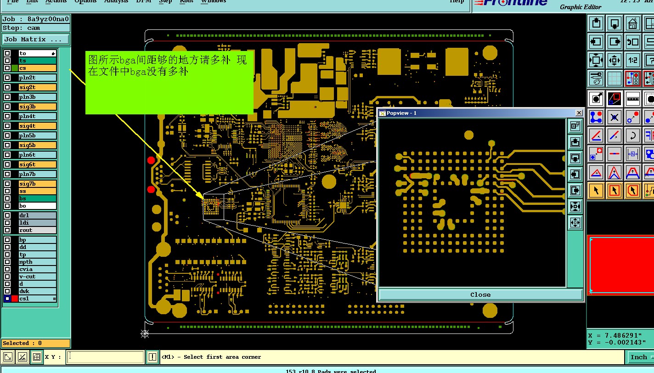Select the arrow in polygon selection tool

pos(633,190)
